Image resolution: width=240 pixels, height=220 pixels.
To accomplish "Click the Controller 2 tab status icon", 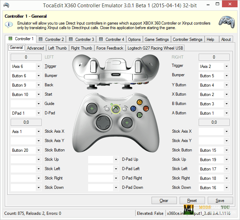I will (x=41, y=39).
